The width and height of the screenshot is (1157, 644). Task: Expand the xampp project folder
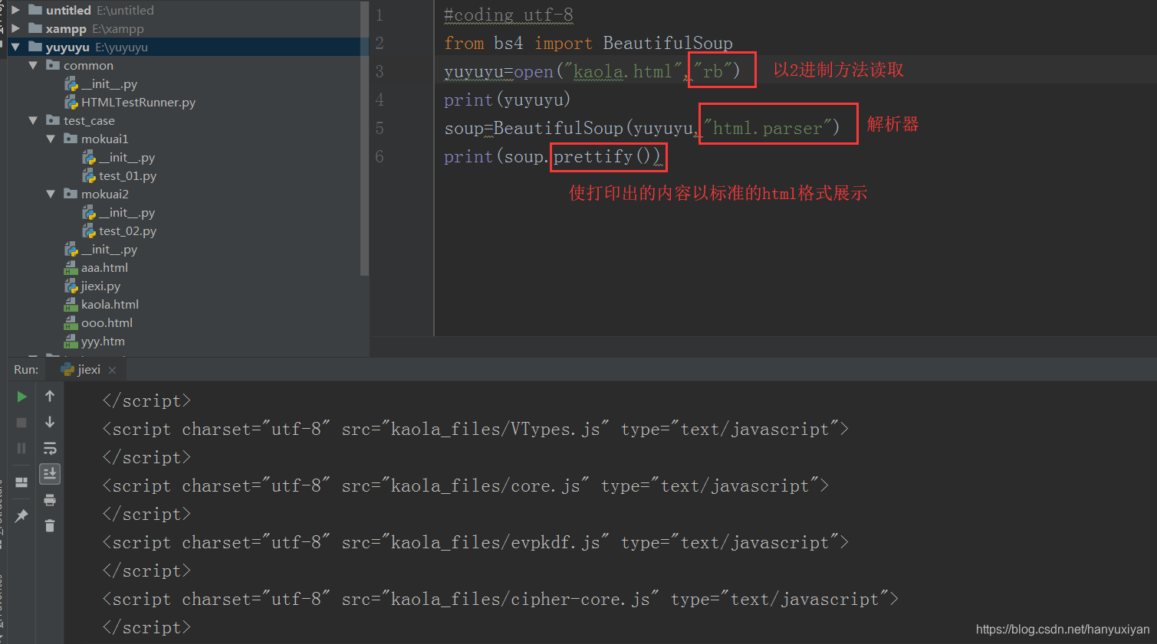tap(15, 28)
